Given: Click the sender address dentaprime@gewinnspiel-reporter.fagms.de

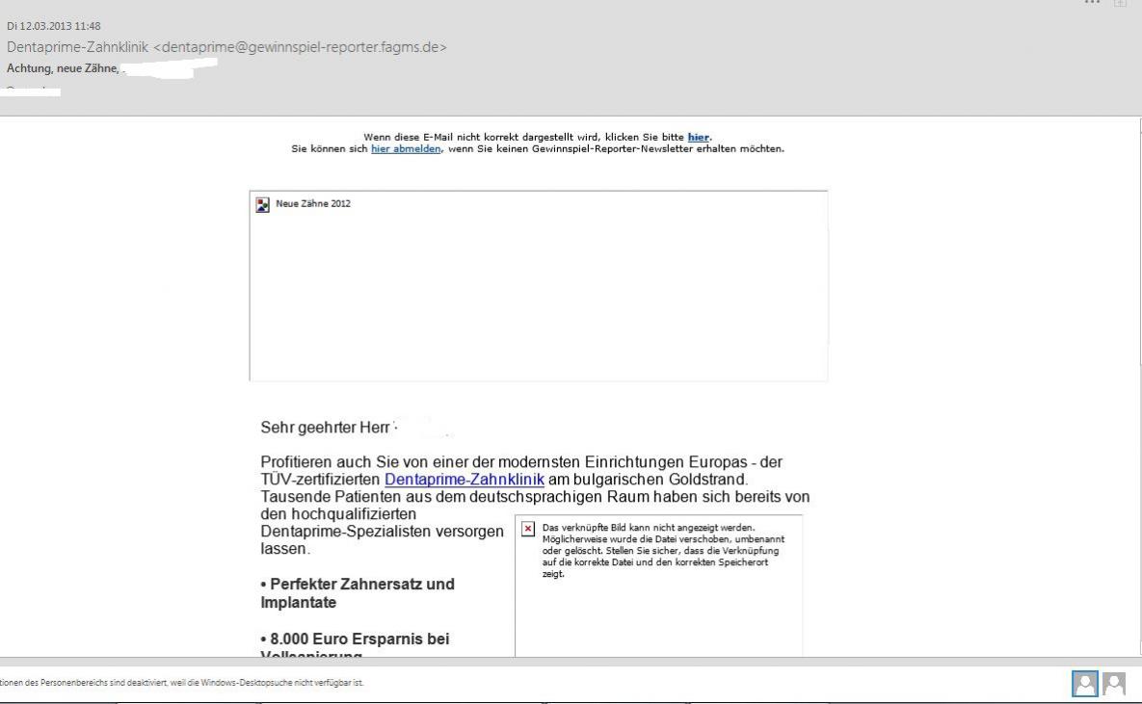Looking at the screenshot, I should pyautogui.click(x=300, y=47).
